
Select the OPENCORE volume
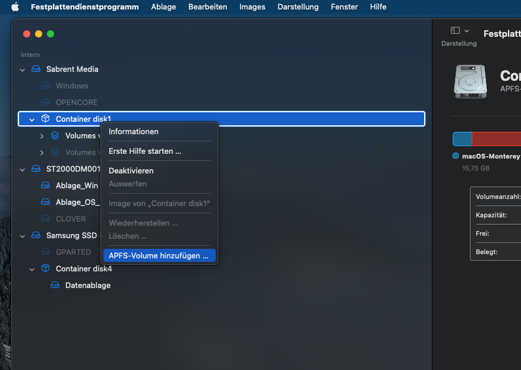tap(77, 102)
